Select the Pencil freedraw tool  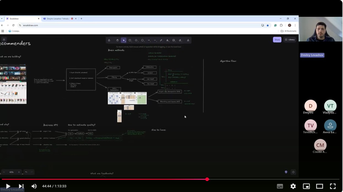[x=161, y=40]
